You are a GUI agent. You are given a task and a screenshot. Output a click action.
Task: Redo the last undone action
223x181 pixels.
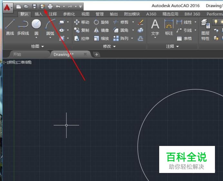pos(70,6)
